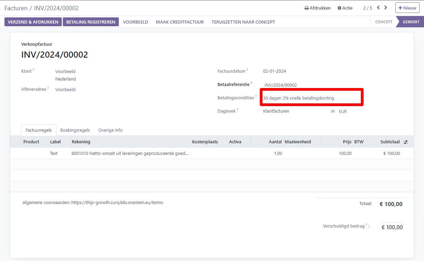
Task: Select the Concept status stage
Action: pyautogui.click(x=383, y=22)
